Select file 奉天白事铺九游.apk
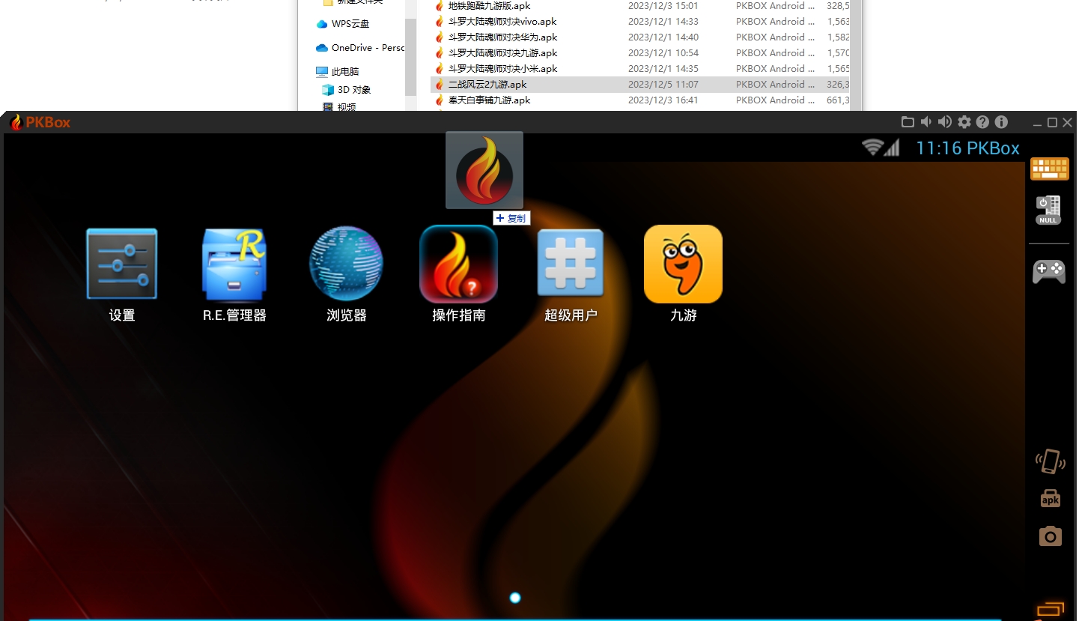The image size is (1079, 621). point(489,100)
